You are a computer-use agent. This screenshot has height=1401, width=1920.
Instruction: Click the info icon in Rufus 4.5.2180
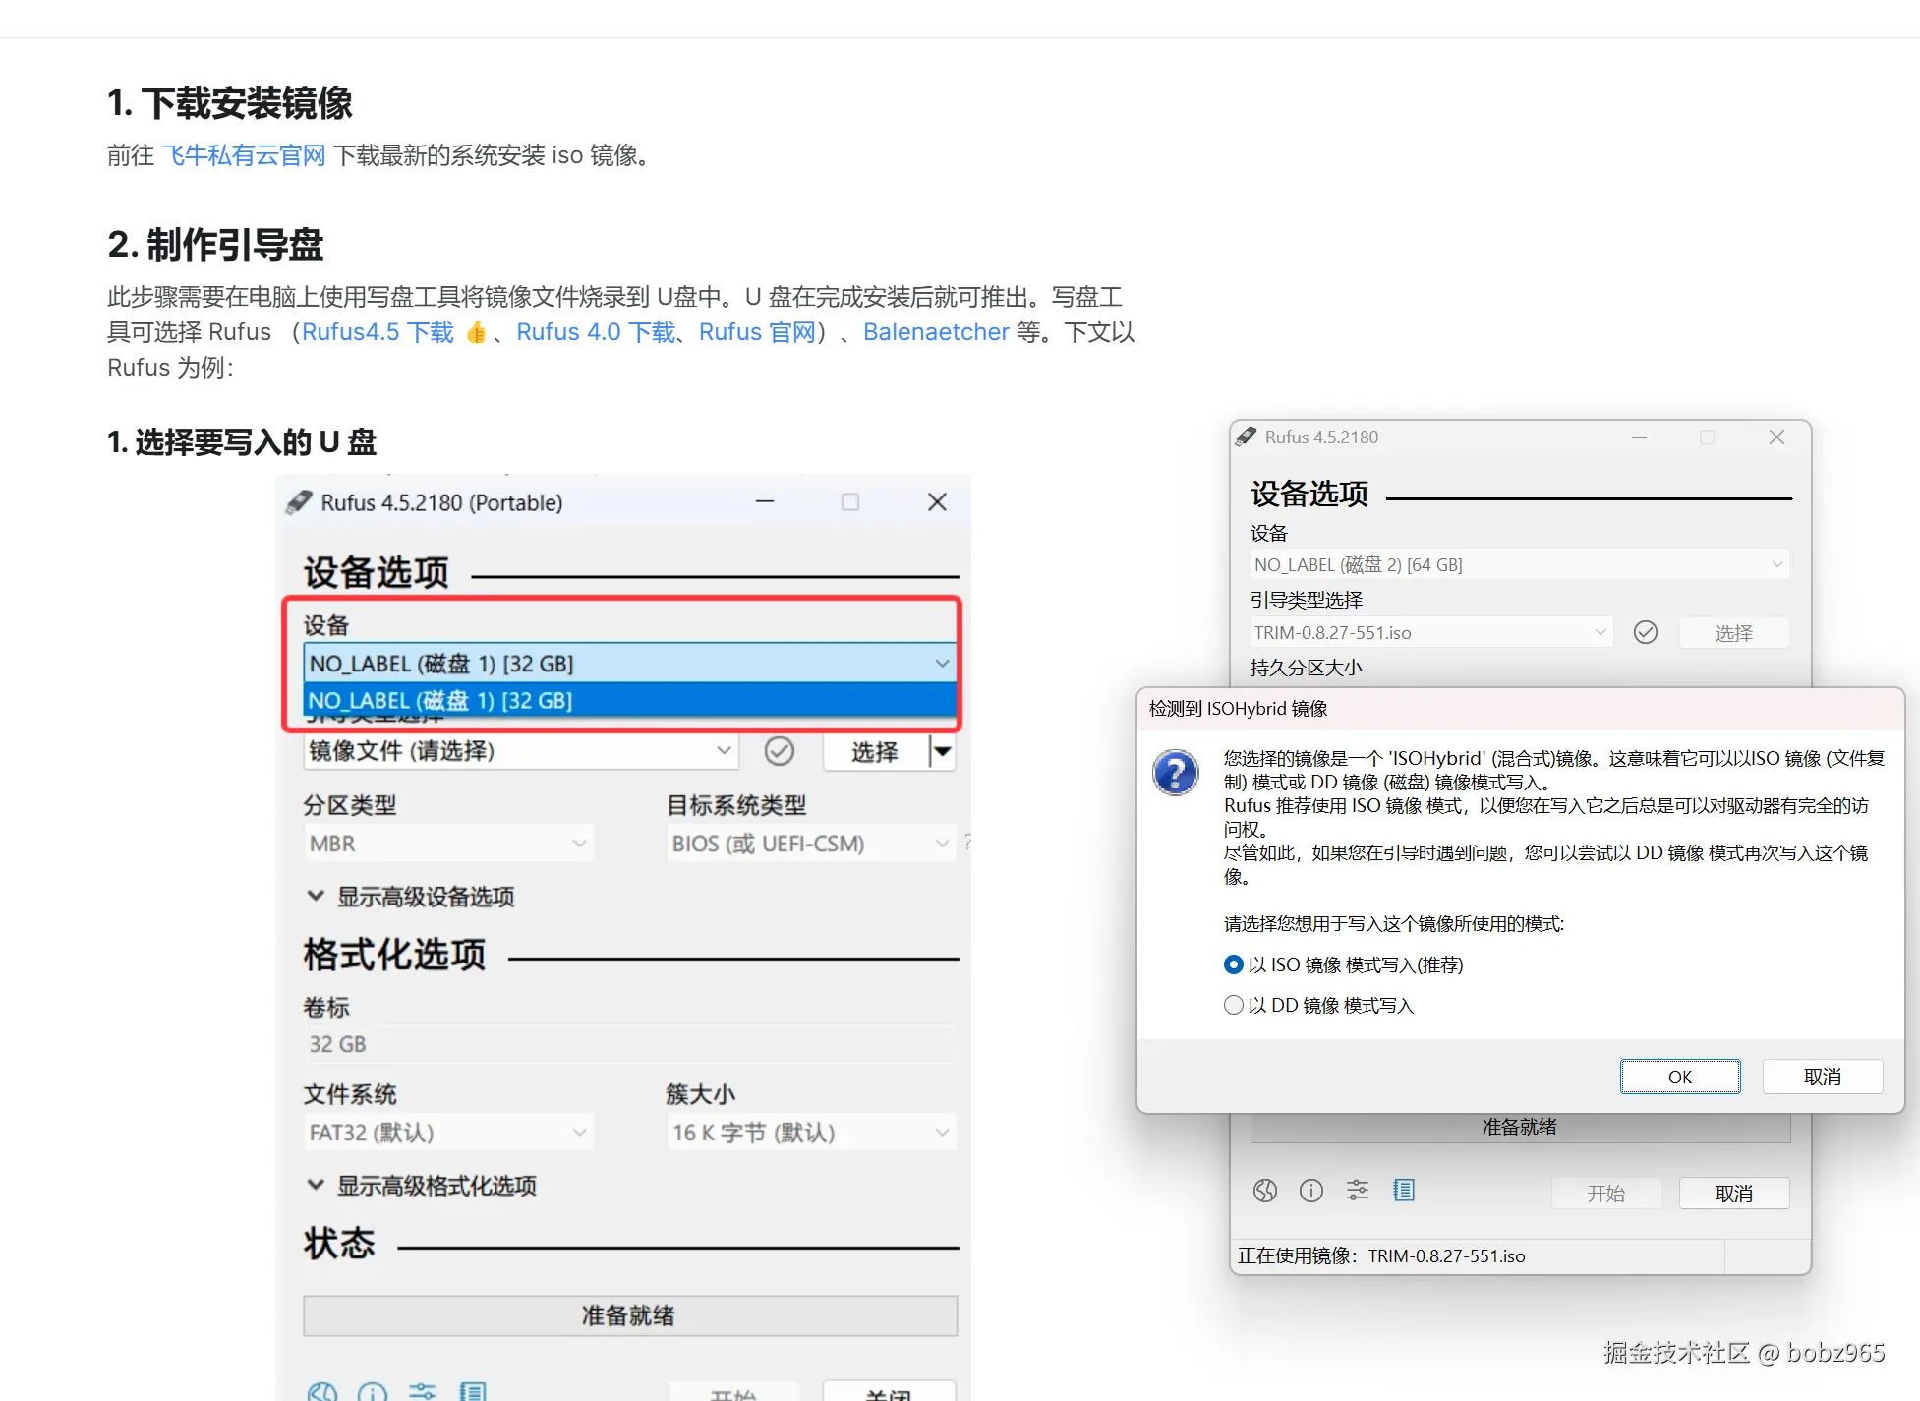tap(1311, 1192)
